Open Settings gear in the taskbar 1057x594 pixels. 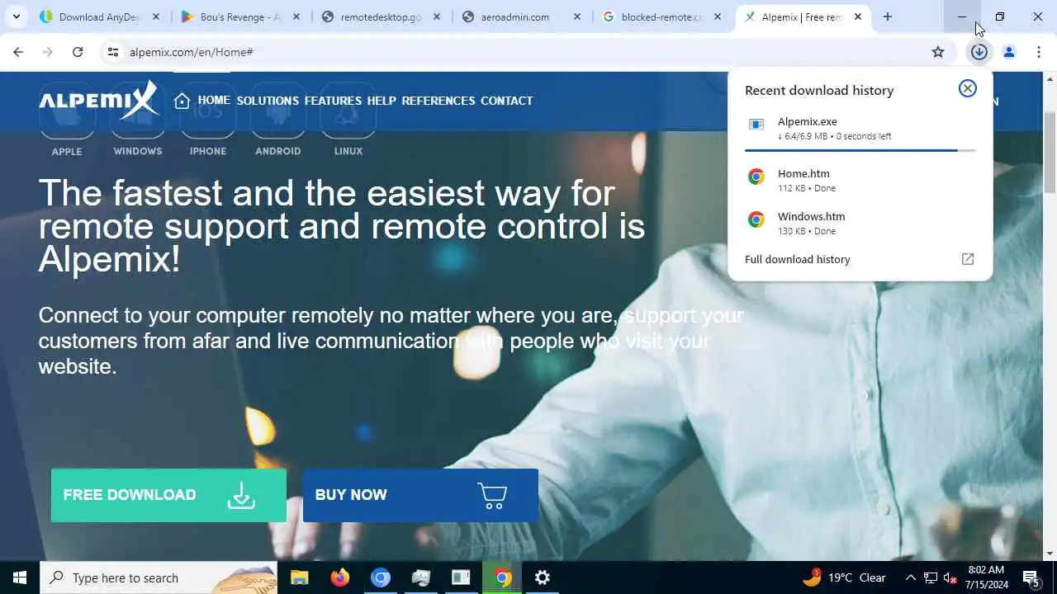click(x=543, y=577)
